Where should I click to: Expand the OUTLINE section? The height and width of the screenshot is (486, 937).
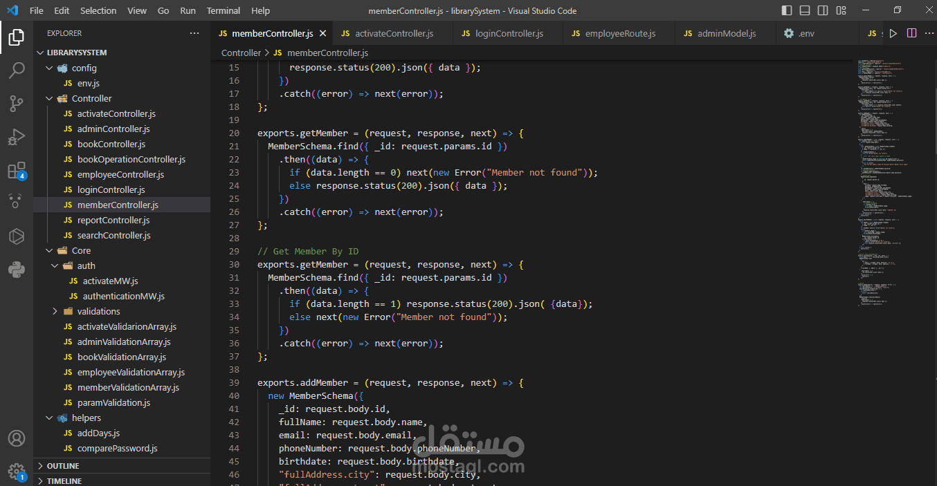[x=122, y=466]
